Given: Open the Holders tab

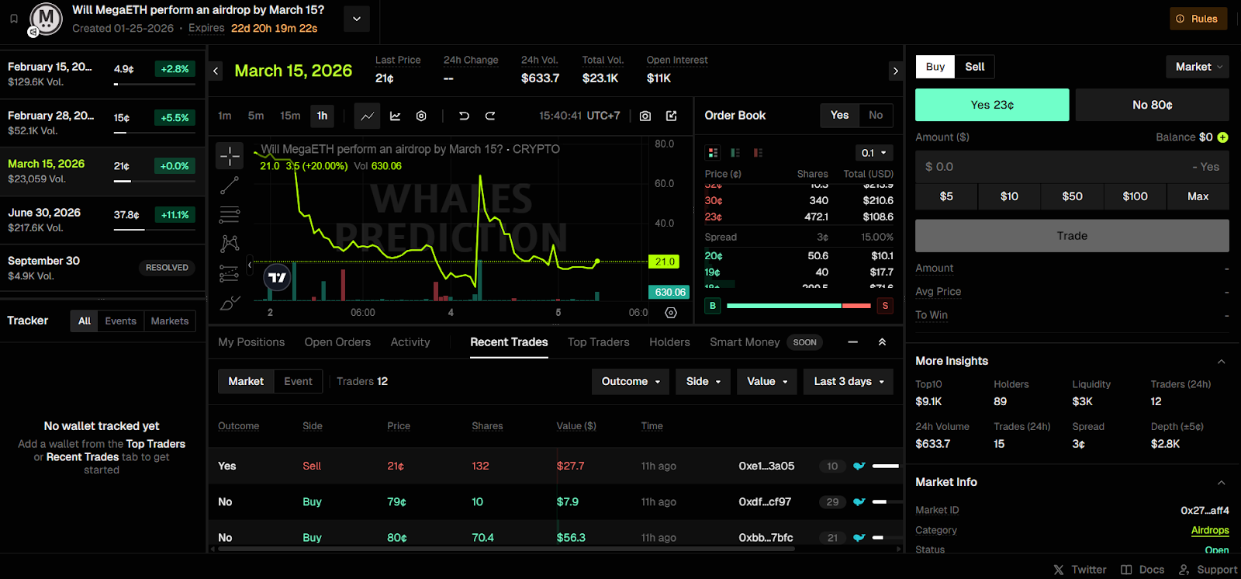Looking at the screenshot, I should [669, 342].
